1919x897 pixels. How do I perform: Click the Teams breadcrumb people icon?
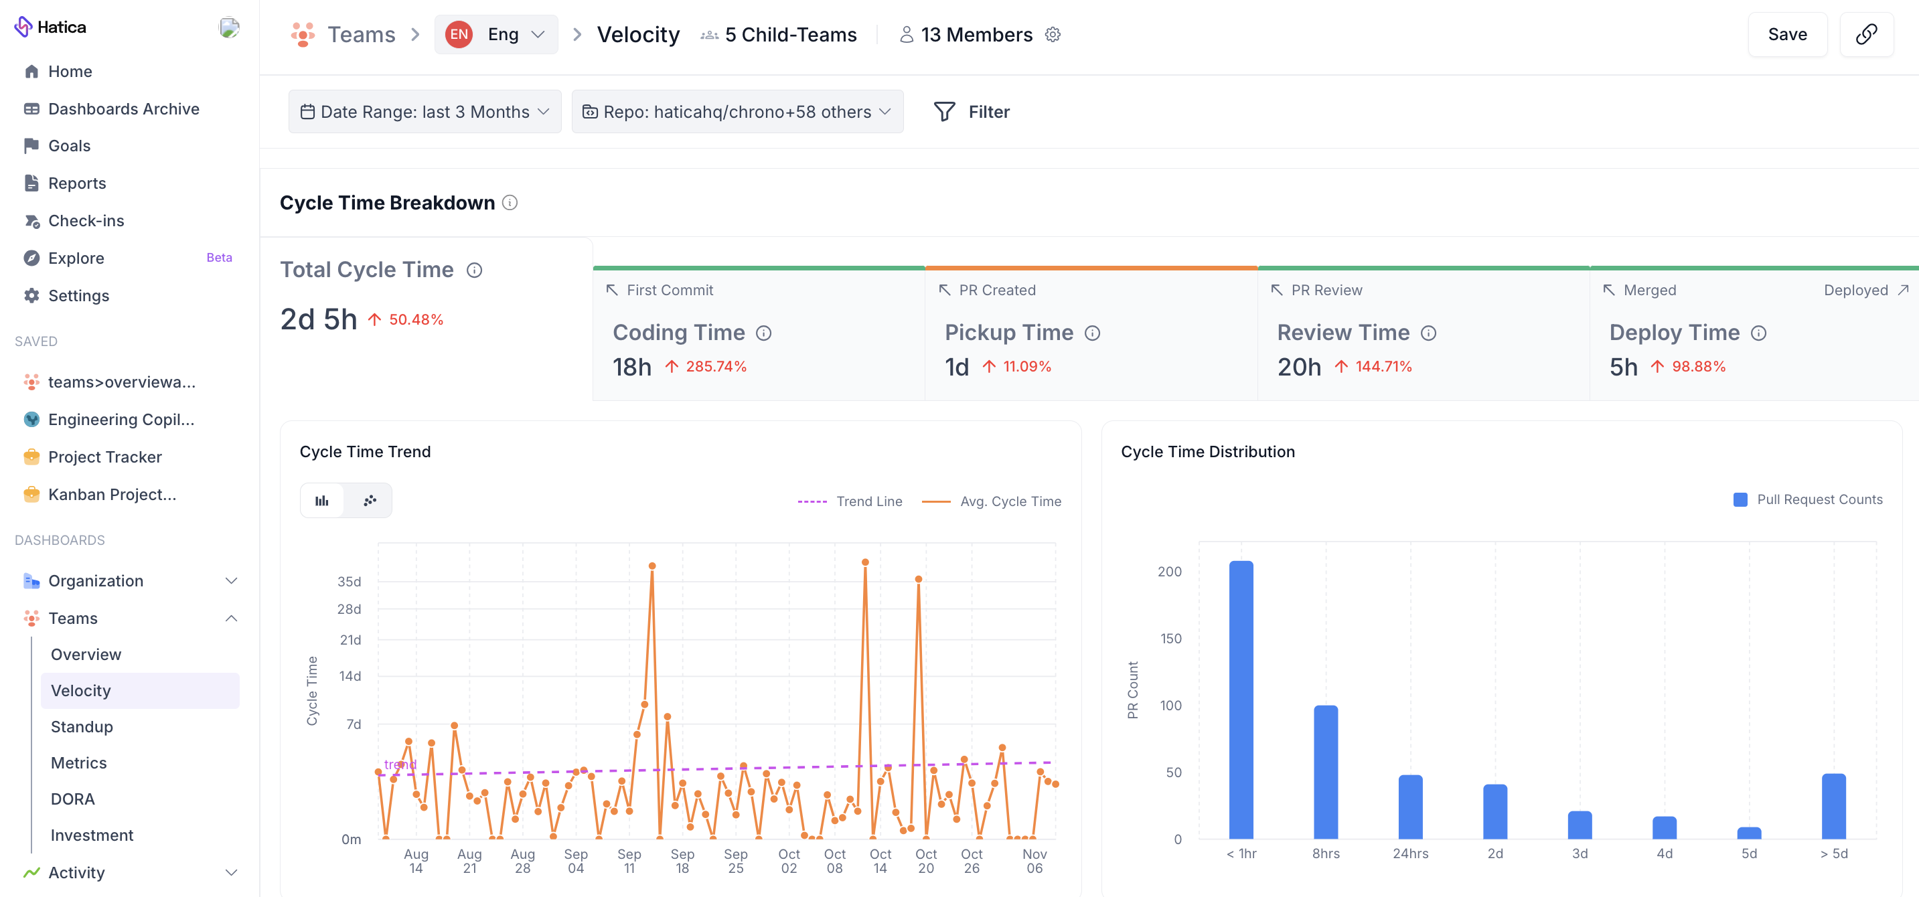303,34
